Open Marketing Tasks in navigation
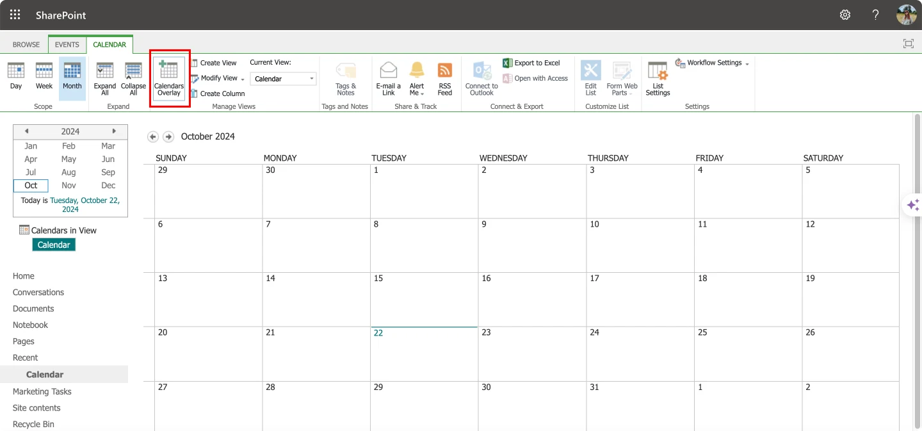Image resolution: width=922 pixels, height=431 pixels. pyautogui.click(x=42, y=391)
